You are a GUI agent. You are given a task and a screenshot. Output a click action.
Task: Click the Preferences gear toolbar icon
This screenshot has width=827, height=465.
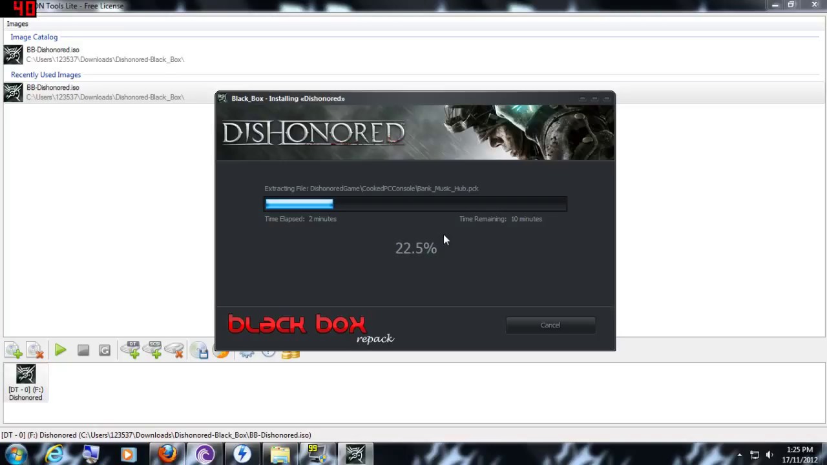246,352
